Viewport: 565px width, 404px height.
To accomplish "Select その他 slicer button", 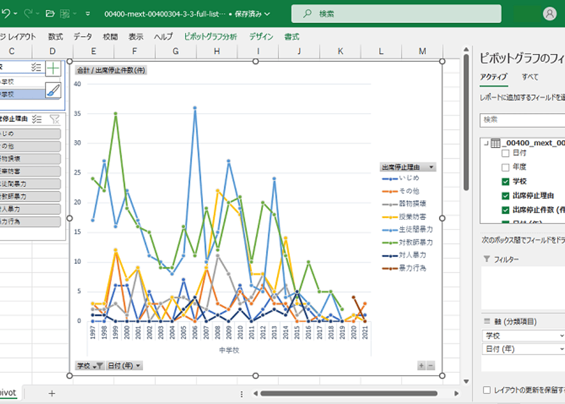I will point(31,146).
